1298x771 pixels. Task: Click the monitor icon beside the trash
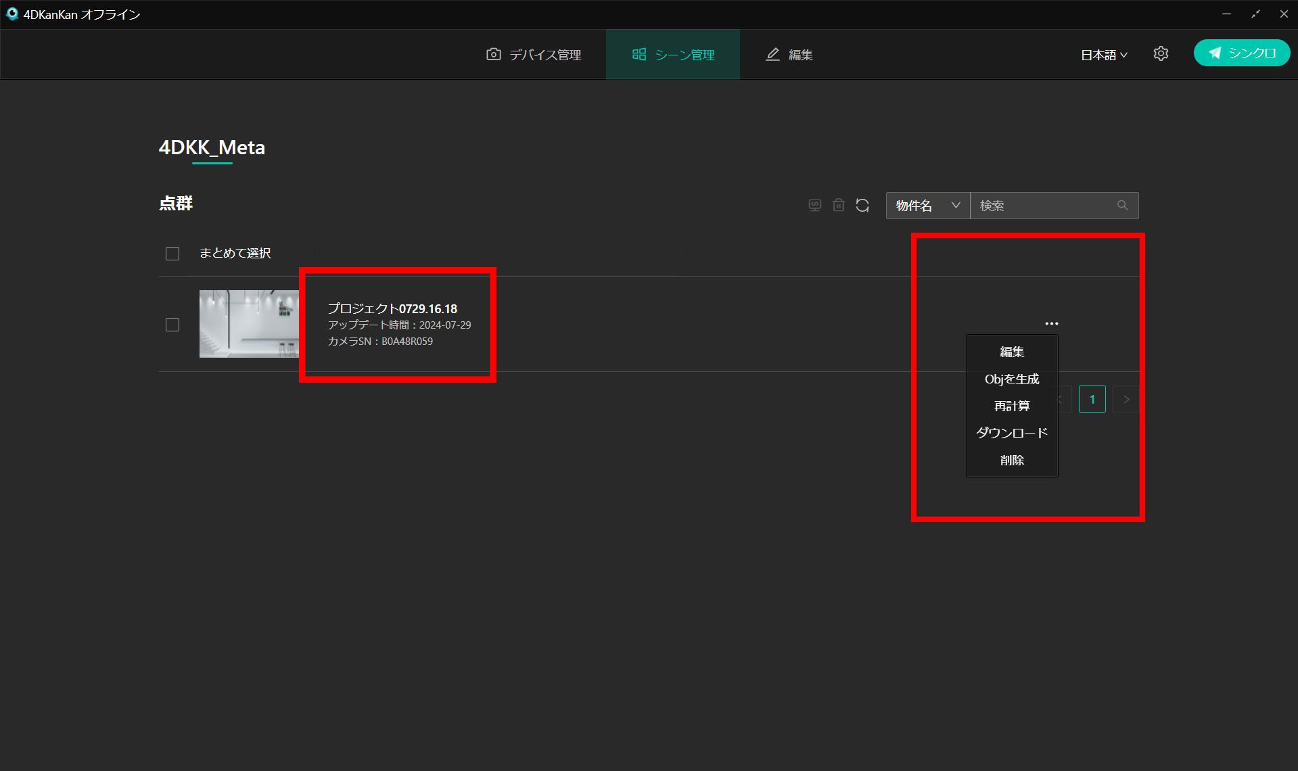coord(815,205)
